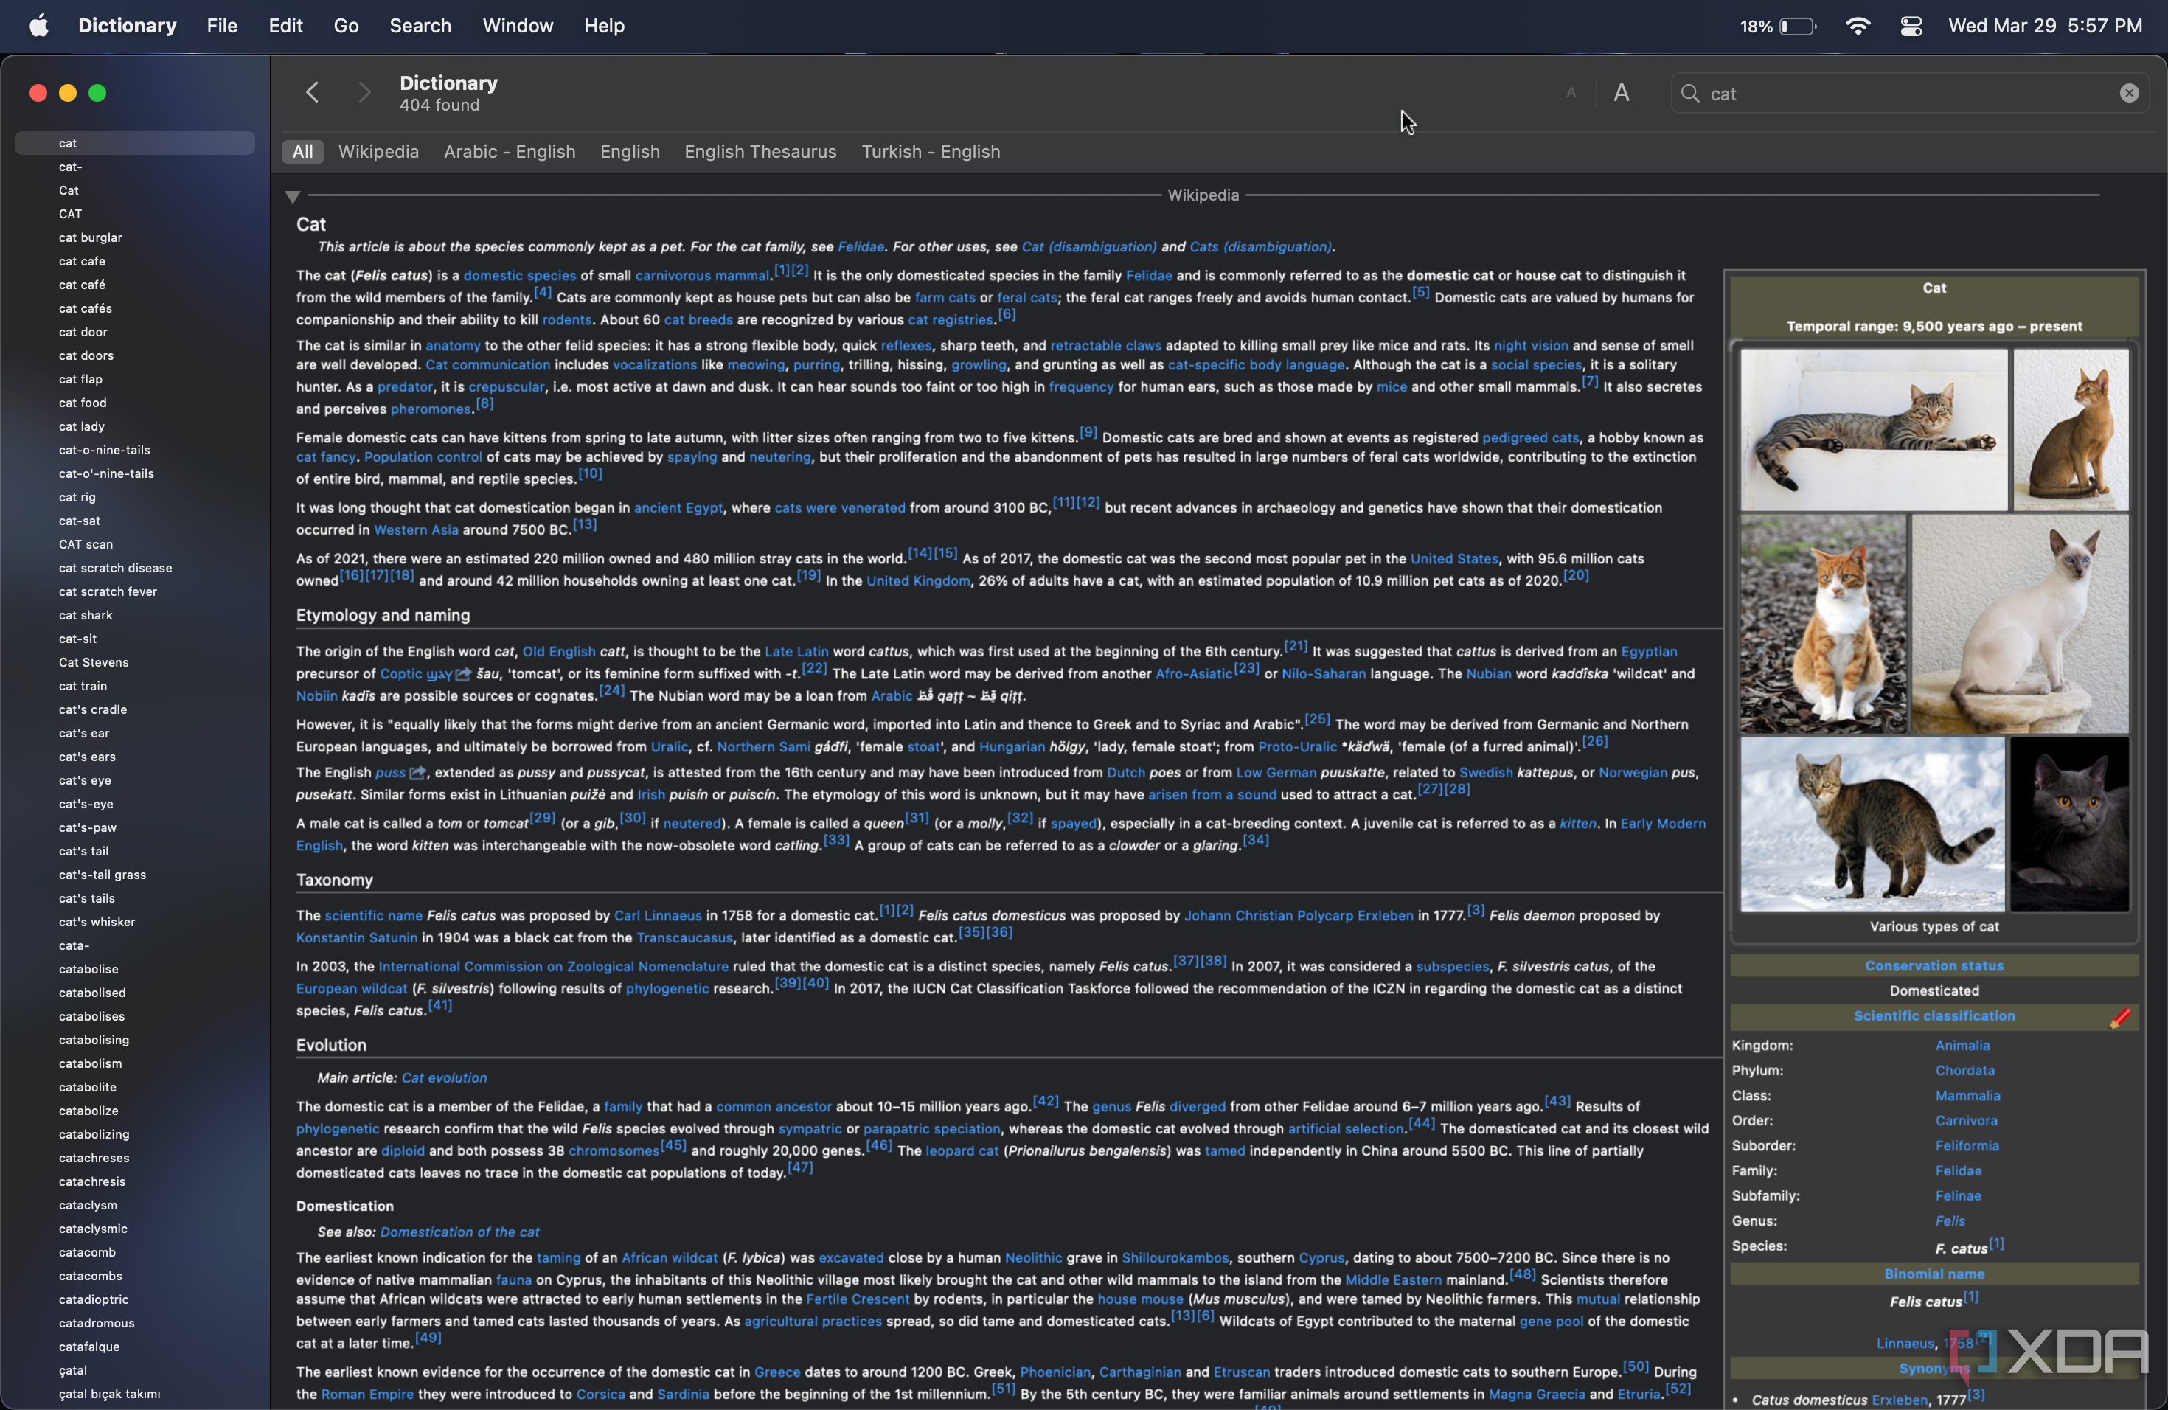
Task: Open the Arabic - English tab
Action: point(509,150)
